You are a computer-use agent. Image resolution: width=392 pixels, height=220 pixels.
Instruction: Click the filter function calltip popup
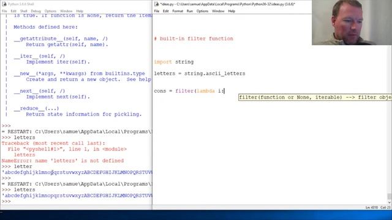(315, 97)
